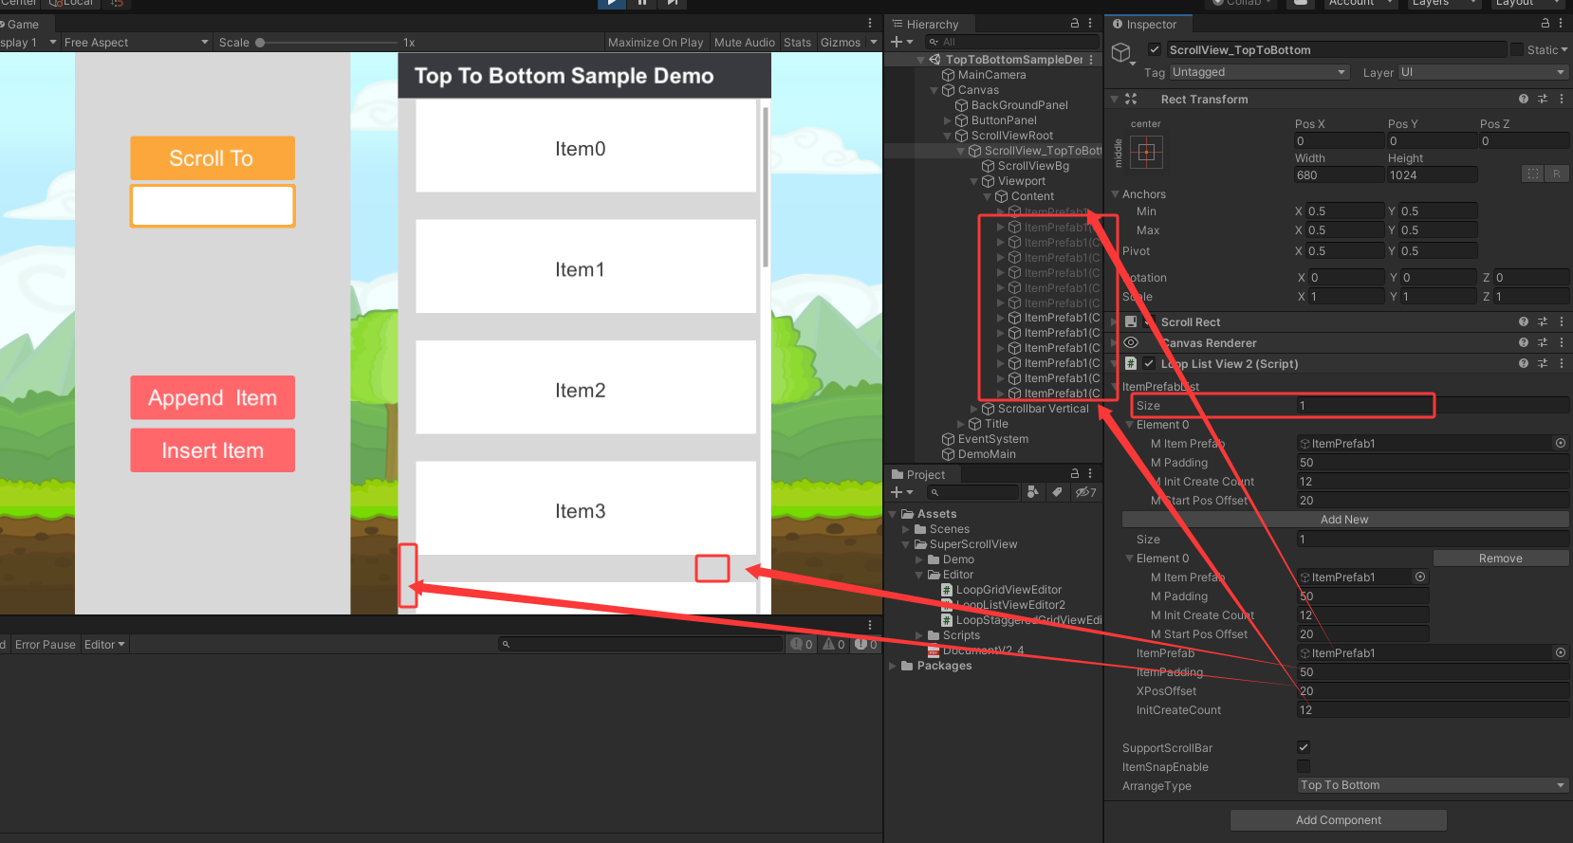Screen dimensions: 1573x843
Task: Open the Hierarchy create plus menu
Action: [902, 42]
